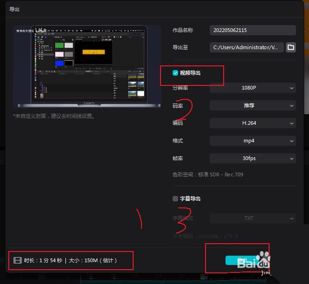Open the 编码 dropdown showing H.264

coord(252,123)
